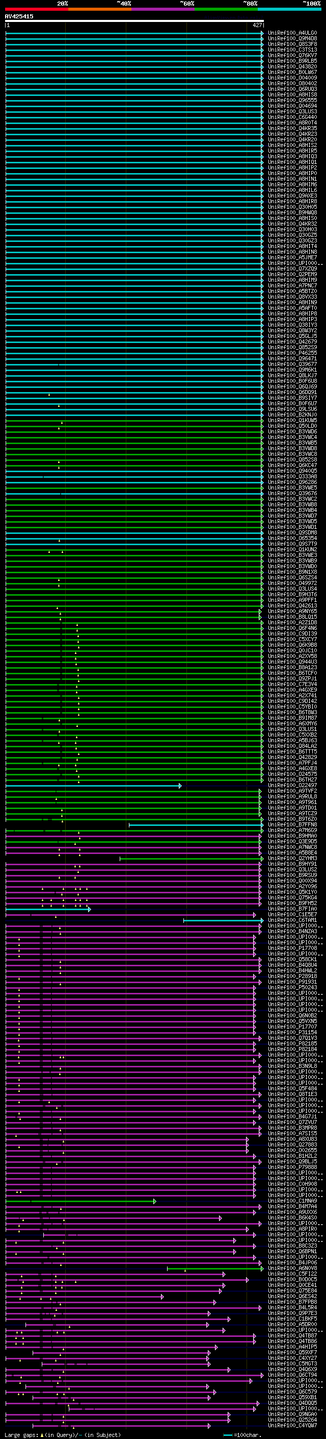326x1439 pixels.
Task: Select hit UniRef100_Q2YHM3
Action: [292, 858]
